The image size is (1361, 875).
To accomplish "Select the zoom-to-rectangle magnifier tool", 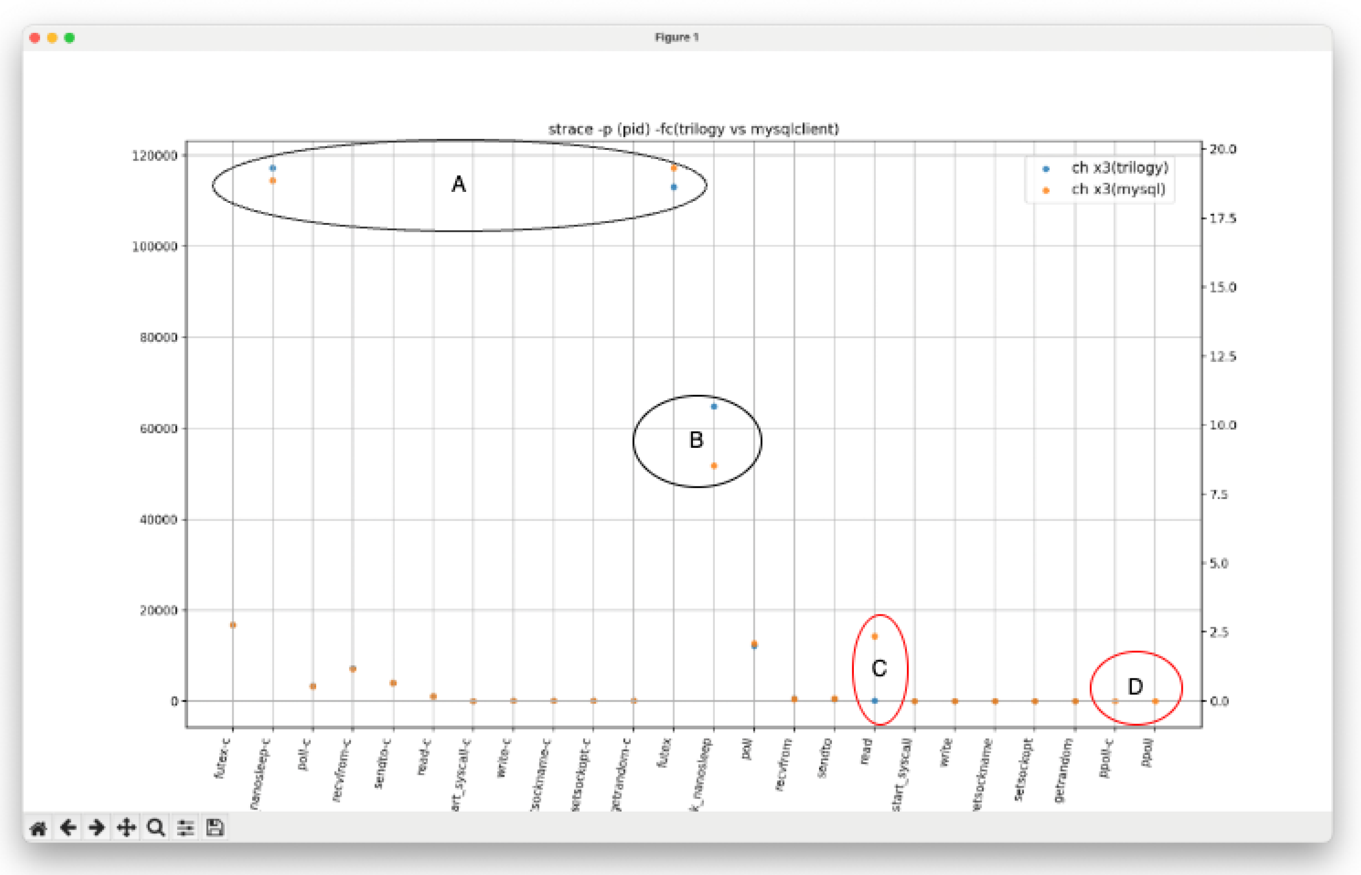I will point(155,828).
